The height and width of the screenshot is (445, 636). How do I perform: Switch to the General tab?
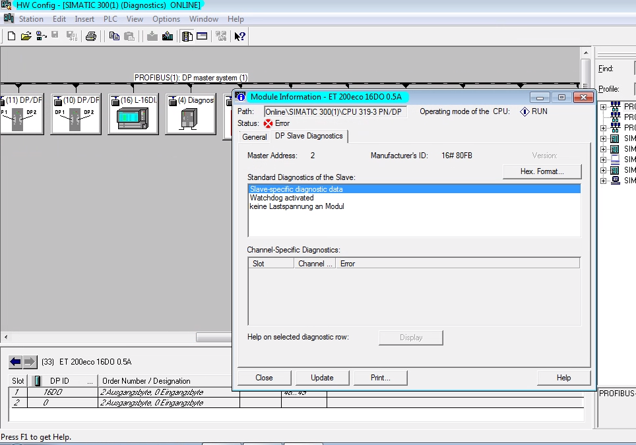254,137
